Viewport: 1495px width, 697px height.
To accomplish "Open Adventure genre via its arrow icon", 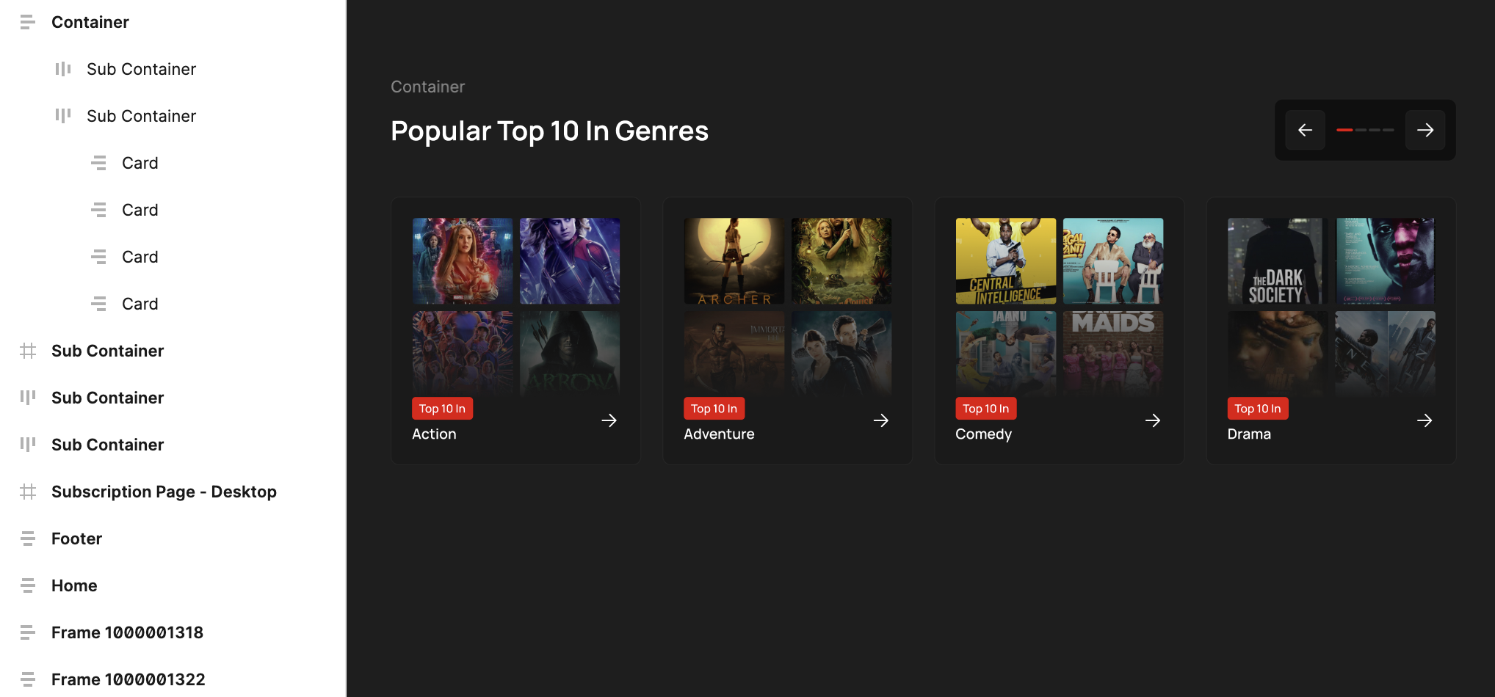I will click(881, 420).
